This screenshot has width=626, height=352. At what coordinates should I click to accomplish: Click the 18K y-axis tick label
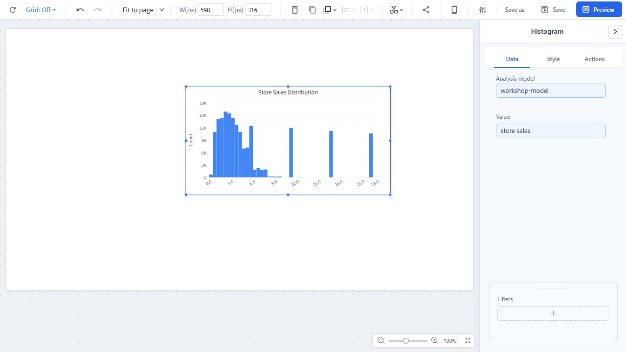(203, 103)
